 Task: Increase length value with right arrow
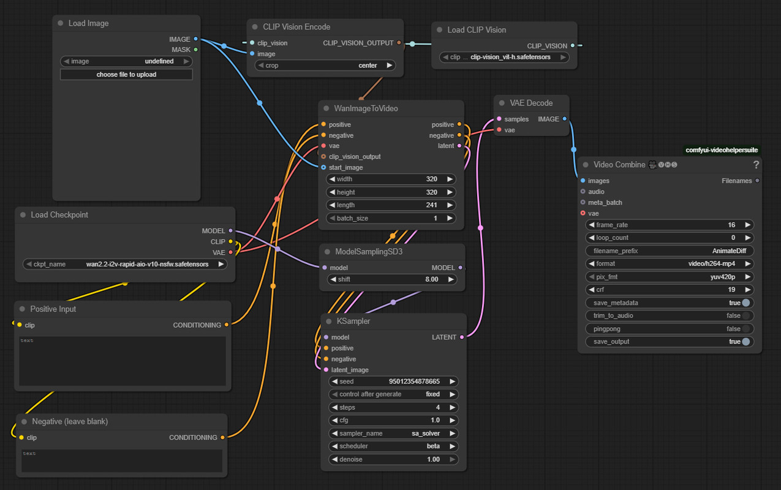(450, 205)
